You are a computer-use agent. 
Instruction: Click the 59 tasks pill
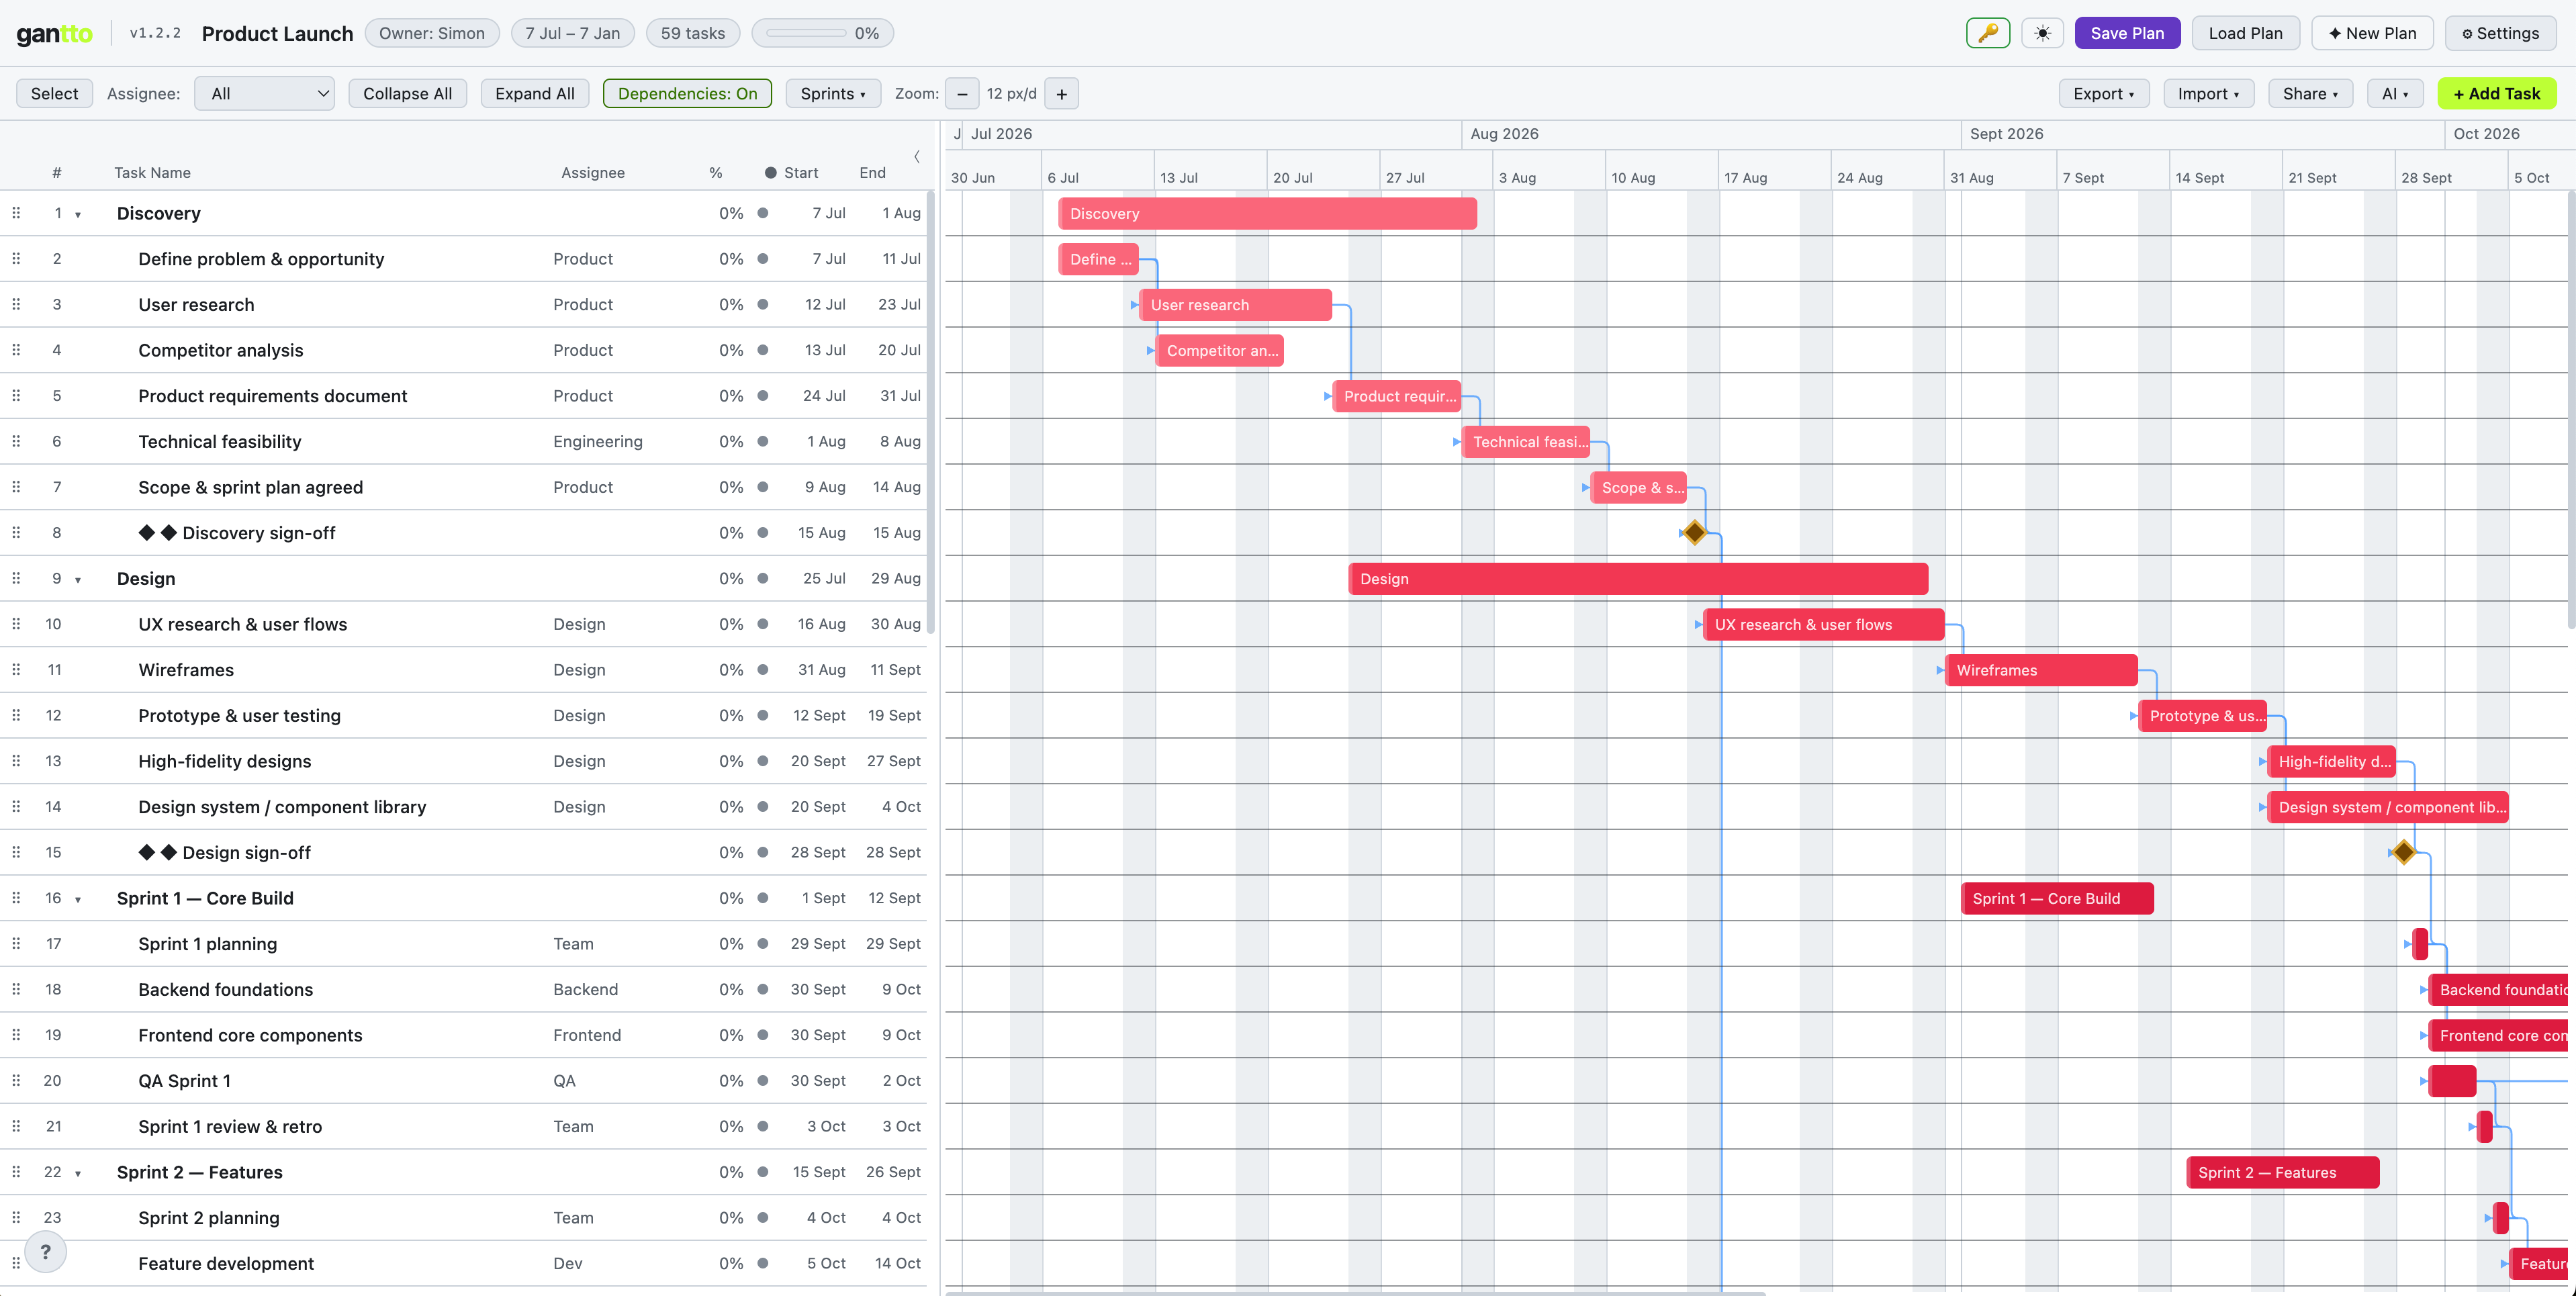pos(693,33)
